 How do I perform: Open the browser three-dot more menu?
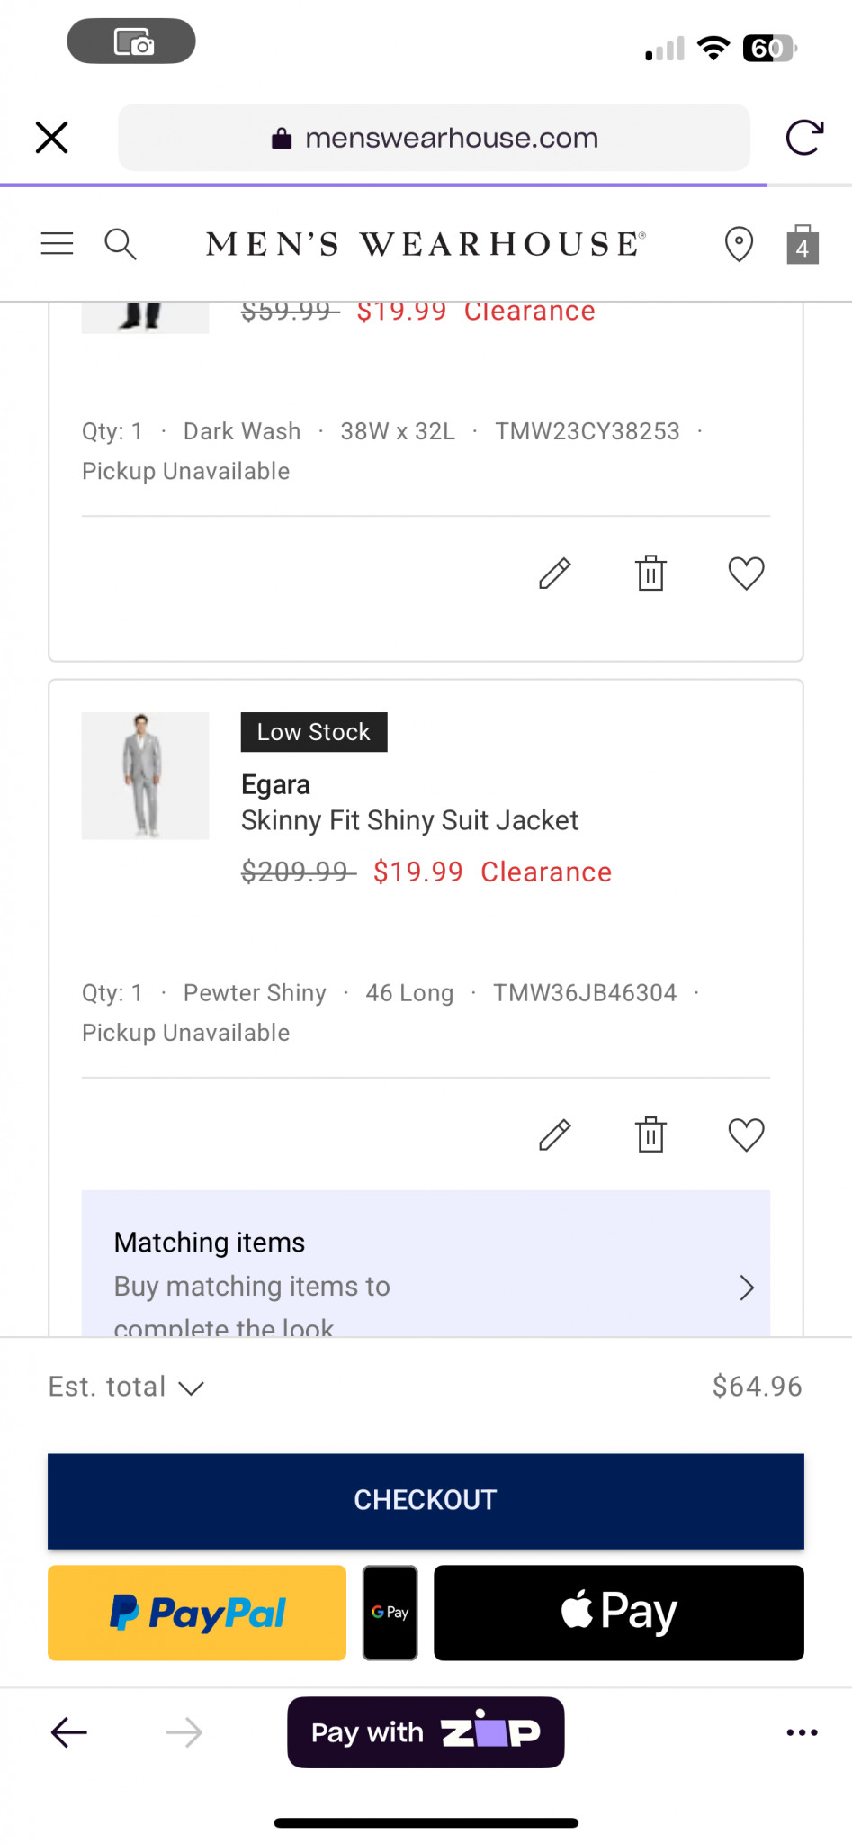(x=802, y=1732)
